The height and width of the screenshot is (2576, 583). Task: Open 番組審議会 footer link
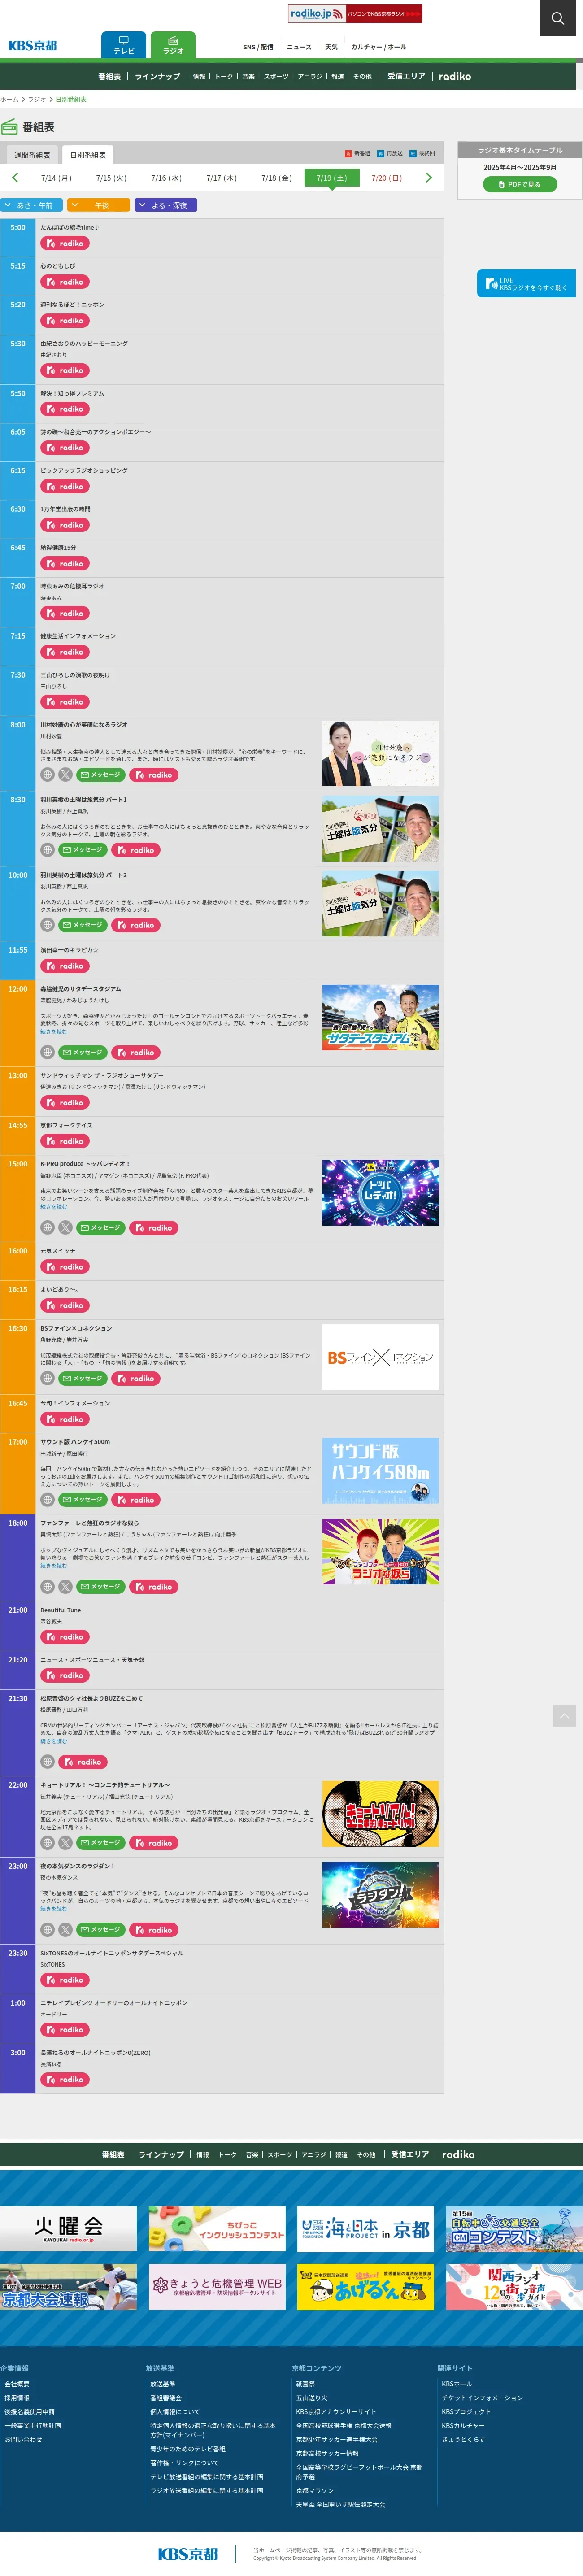(166, 2398)
